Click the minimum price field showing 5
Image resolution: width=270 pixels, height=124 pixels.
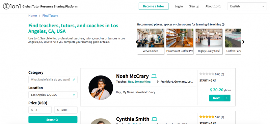[x=40, y=110]
